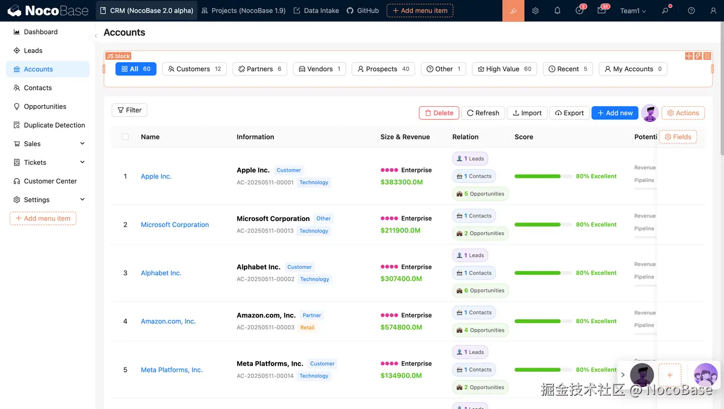Click the group avatar in the floating panel
This screenshot has height=409, width=724.
click(x=705, y=375)
